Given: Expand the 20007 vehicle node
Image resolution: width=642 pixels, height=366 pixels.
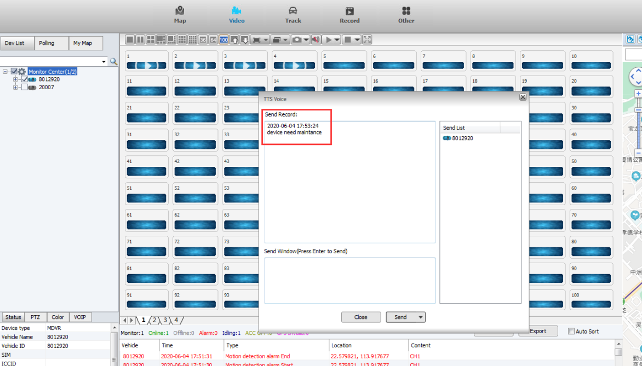Looking at the screenshot, I should 15,87.
